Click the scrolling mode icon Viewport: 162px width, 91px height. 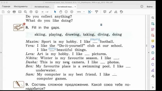pyautogui.click(x=96, y=12)
